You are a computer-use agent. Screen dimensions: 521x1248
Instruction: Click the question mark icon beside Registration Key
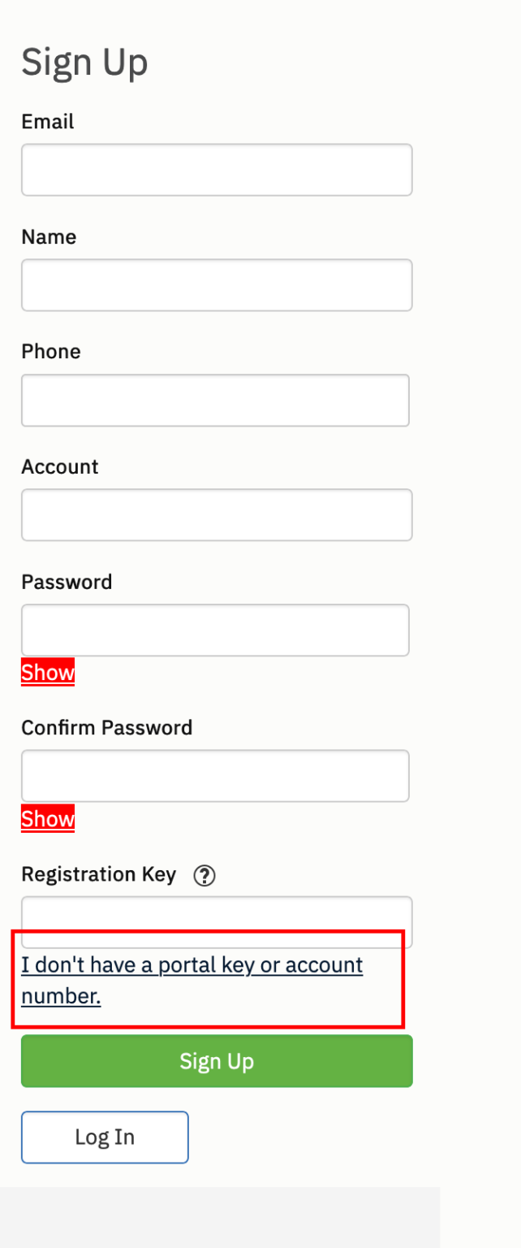click(x=205, y=875)
